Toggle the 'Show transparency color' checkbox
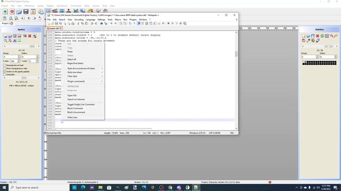 coord(4,68)
